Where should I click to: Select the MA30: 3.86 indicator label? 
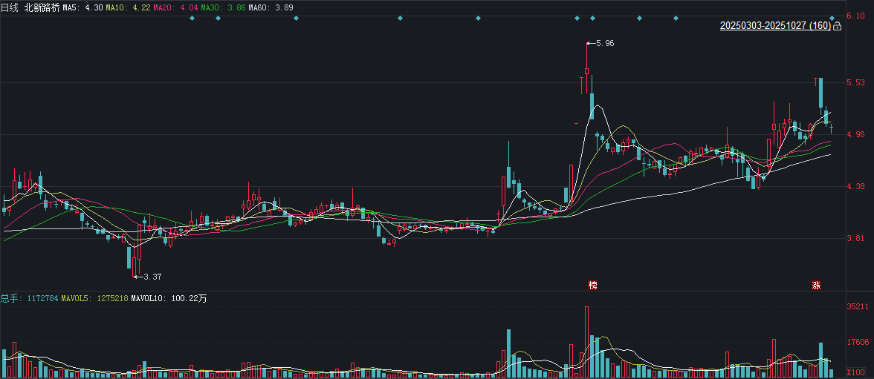tap(224, 8)
